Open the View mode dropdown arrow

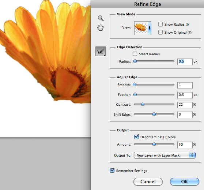150,28
